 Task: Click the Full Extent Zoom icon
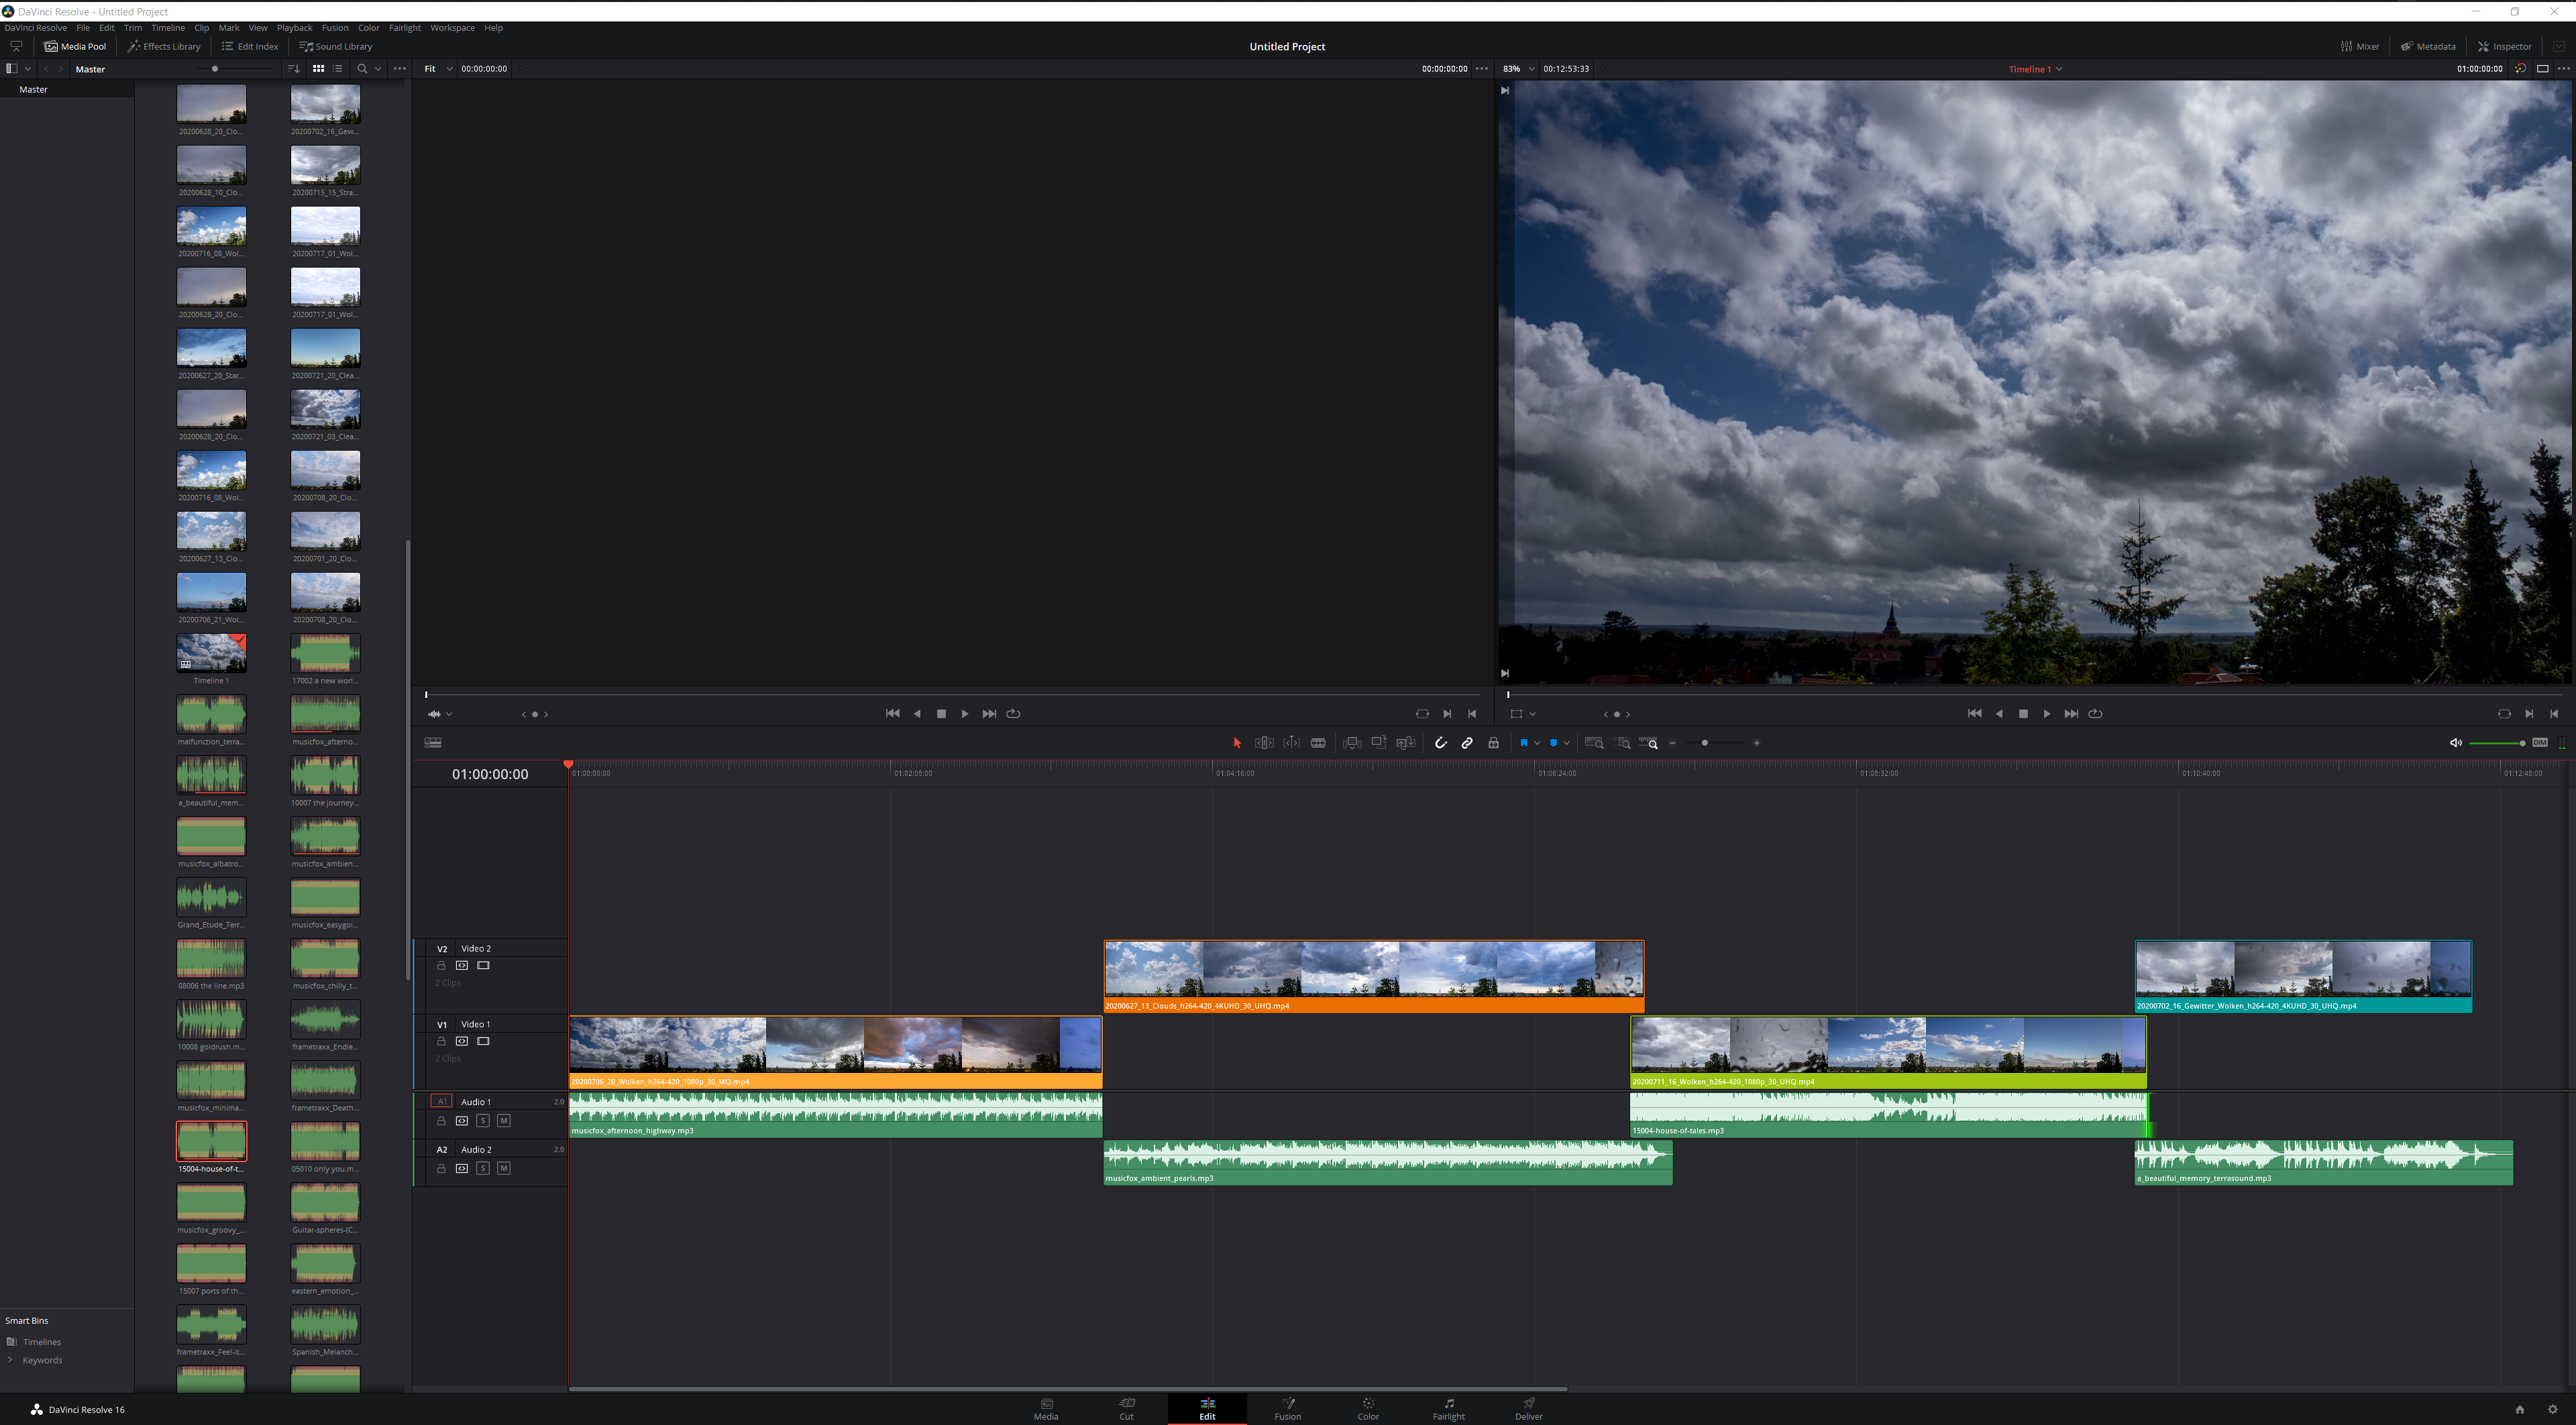[x=1594, y=742]
